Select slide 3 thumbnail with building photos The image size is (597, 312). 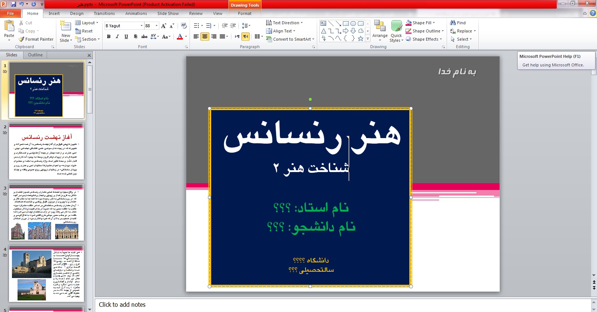tap(47, 213)
